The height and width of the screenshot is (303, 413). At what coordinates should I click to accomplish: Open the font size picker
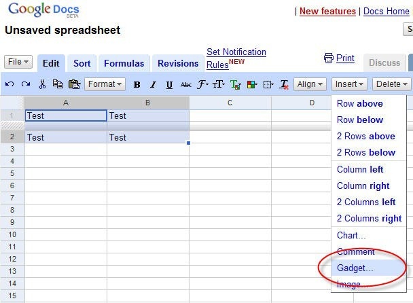[219, 84]
